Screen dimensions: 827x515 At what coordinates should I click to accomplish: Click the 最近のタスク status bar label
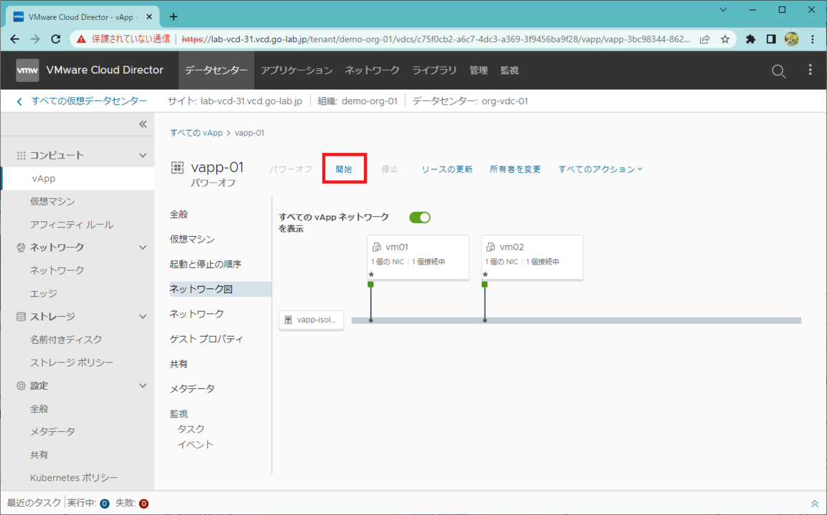tap(34, 503)
